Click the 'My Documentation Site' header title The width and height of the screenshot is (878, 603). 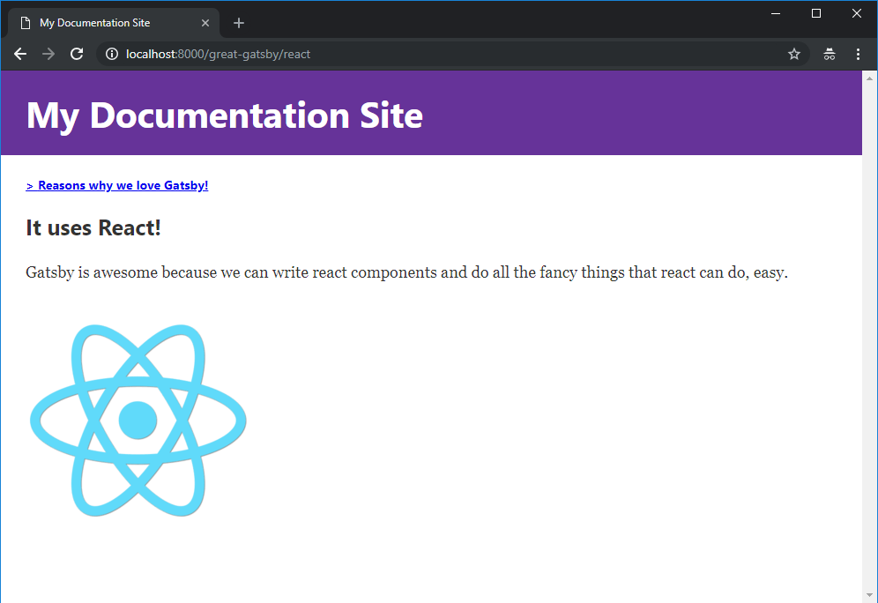[x=224, y=115]
